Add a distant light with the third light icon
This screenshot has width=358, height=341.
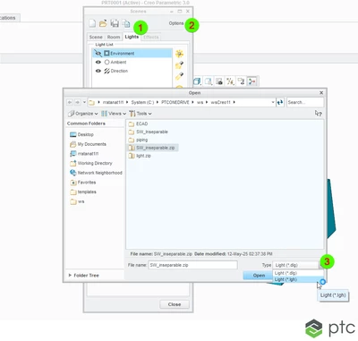point(179,76)
